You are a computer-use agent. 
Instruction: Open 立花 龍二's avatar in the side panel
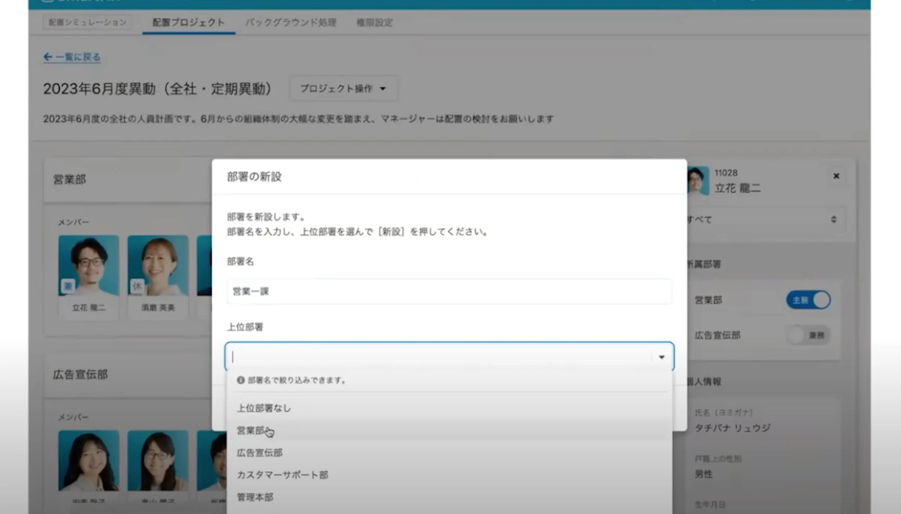698,180
